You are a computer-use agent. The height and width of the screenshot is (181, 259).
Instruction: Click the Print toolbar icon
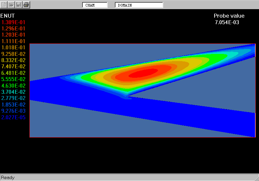click(x=26, y=5)
